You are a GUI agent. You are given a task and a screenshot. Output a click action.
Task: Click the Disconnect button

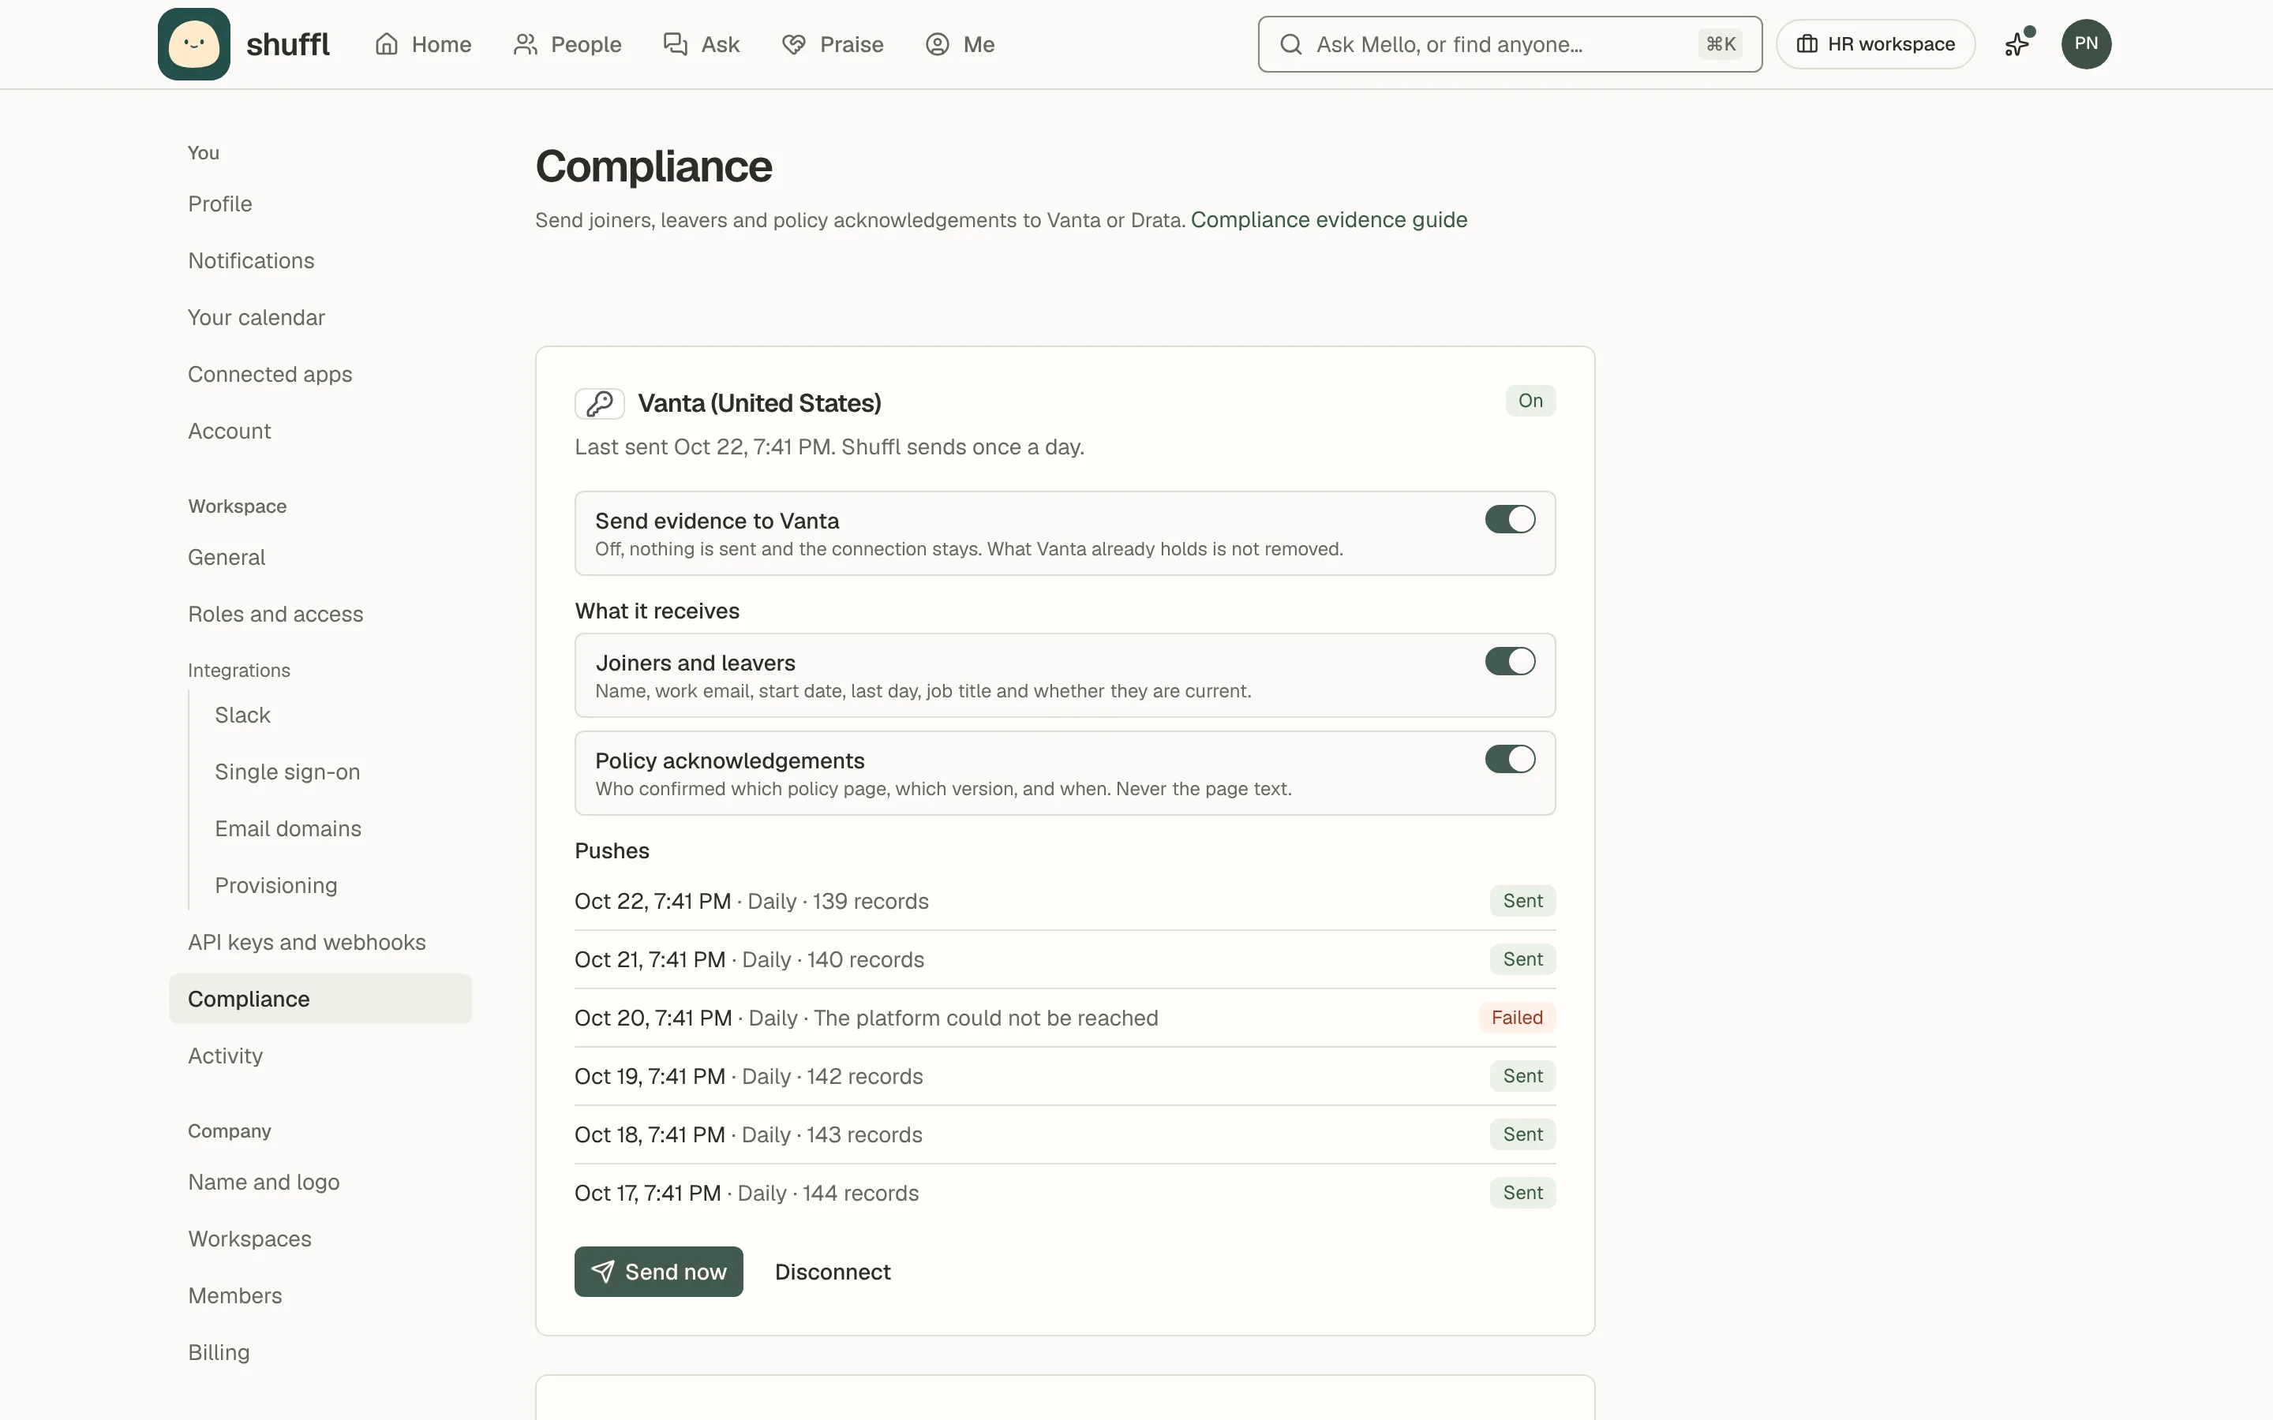click(832, 1272)
